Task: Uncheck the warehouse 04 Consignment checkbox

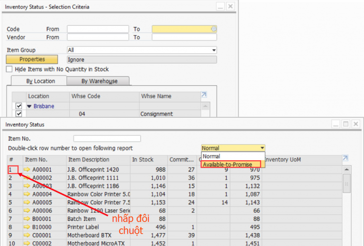Action: point(18,114)
